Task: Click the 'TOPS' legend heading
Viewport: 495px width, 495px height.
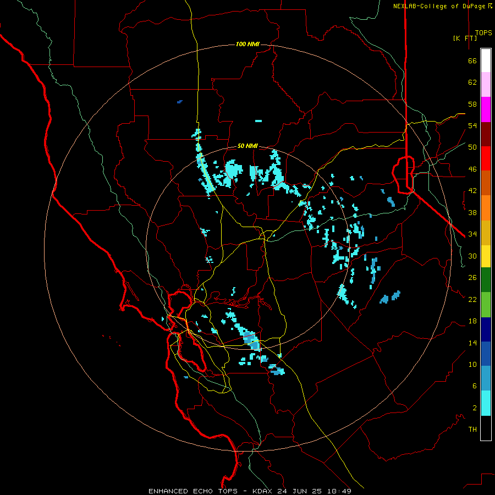Action: coord(483,33)
